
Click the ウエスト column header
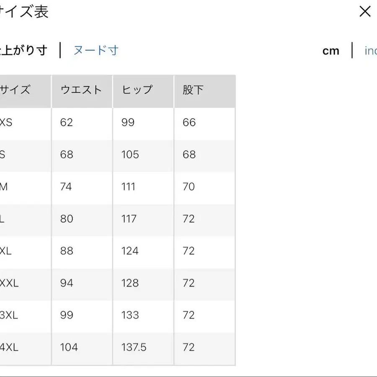point(81,90)
